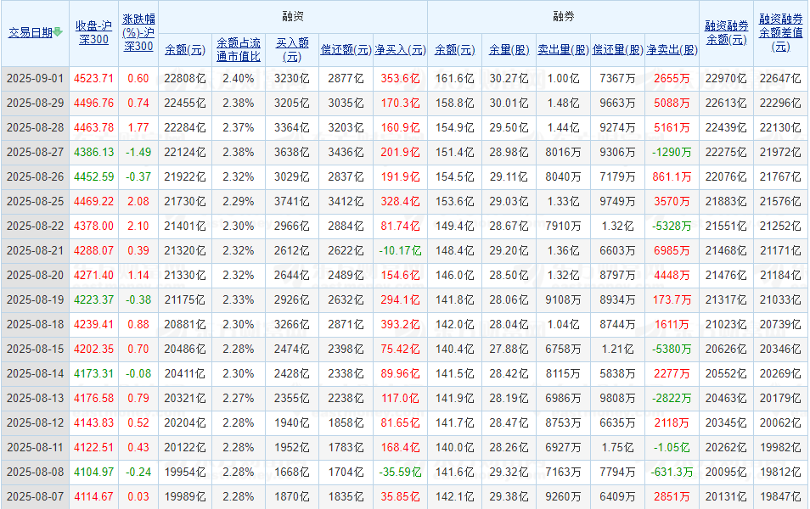Click balance difference 19847亿
810x509 pixels.
[780, 496]
